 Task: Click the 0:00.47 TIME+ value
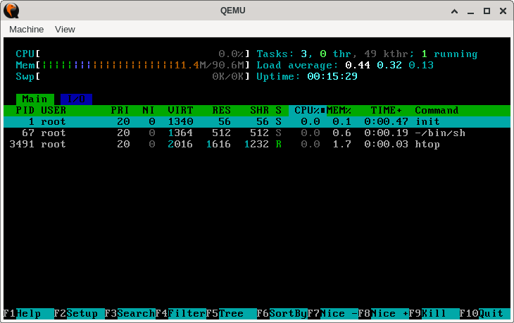tap(386, 122)
